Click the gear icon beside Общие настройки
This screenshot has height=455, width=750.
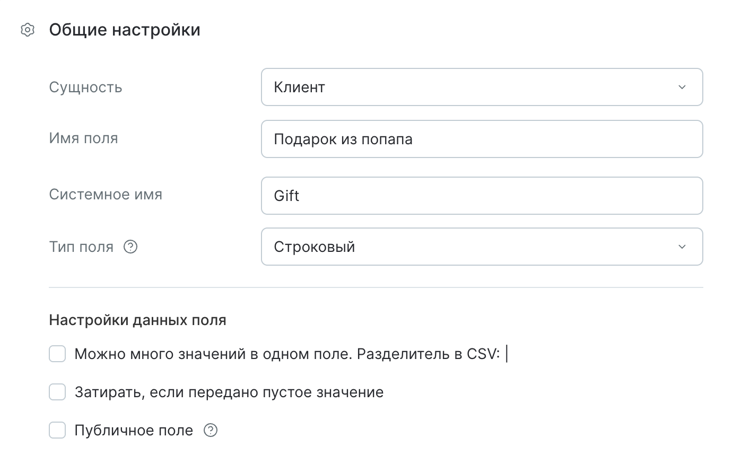point(27,30)
